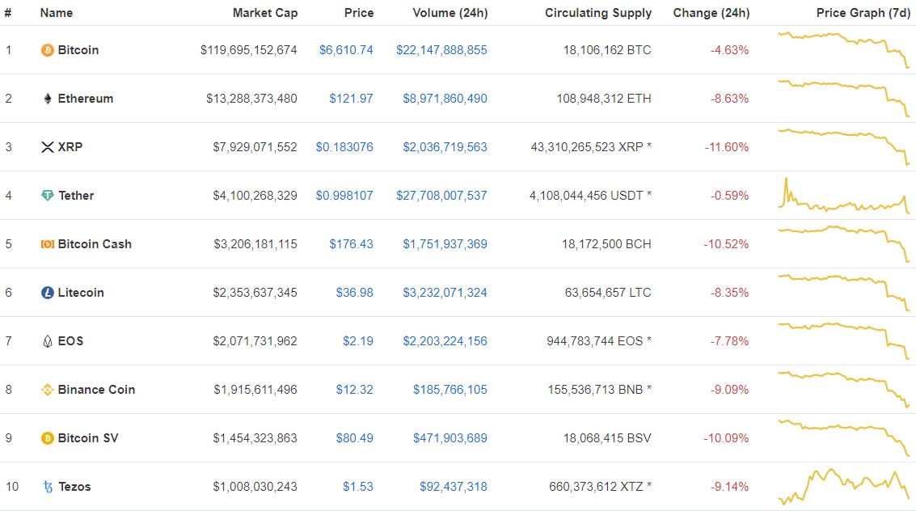Sort by the Circulating Supply column header
The height and width of the screenshot is (511, 916).
[x=598, y=13]
